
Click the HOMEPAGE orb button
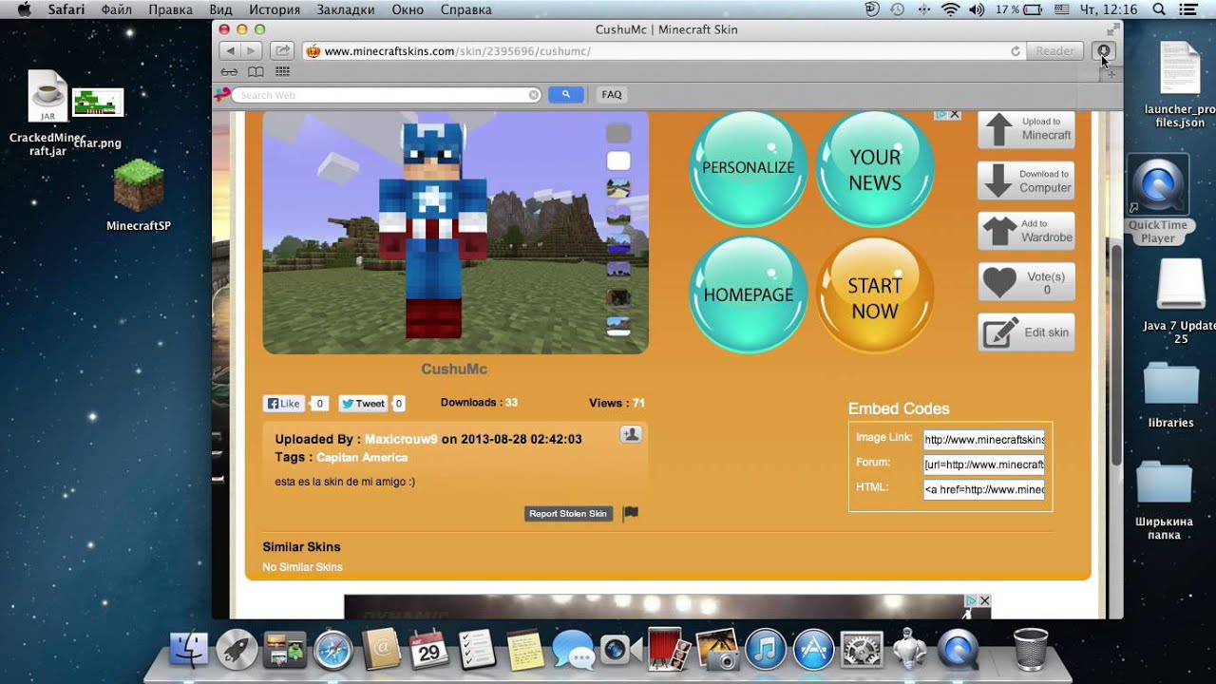pos(748,294)
